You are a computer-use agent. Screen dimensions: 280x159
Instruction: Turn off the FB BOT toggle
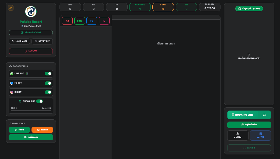tap(48, 83)
